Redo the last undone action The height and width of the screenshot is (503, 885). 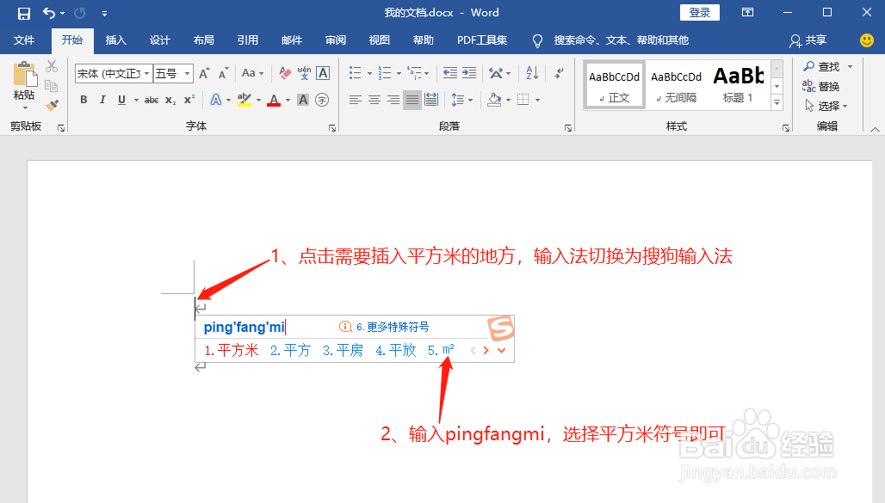pyautogui.click(x=79, y=13)
